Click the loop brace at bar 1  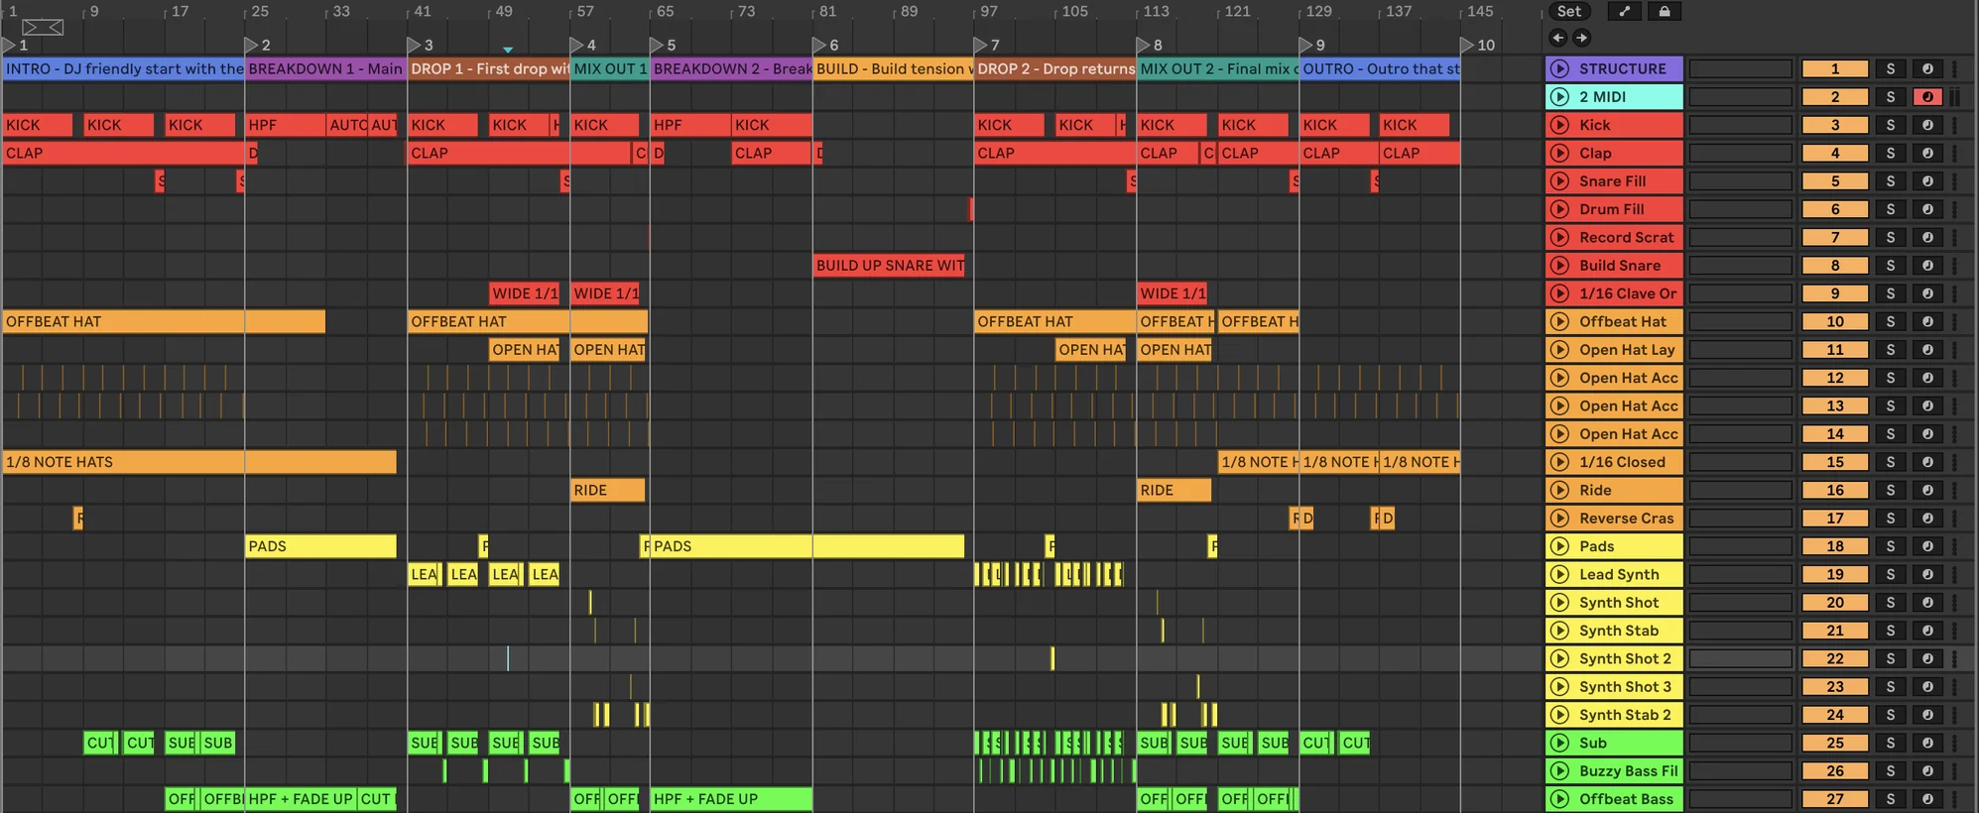(x=43, y=27)
